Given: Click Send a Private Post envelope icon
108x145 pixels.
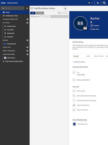Looking at the screenshot, I should 92,25.
